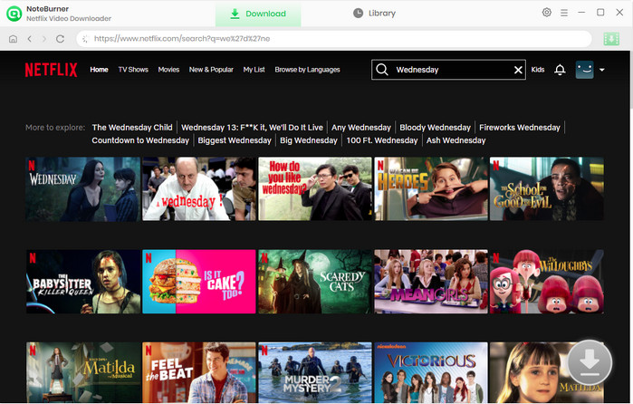Click the Netflix profile avatar
Image resolution: width=633 pixels, height=404 pixels.
(584, 70)
